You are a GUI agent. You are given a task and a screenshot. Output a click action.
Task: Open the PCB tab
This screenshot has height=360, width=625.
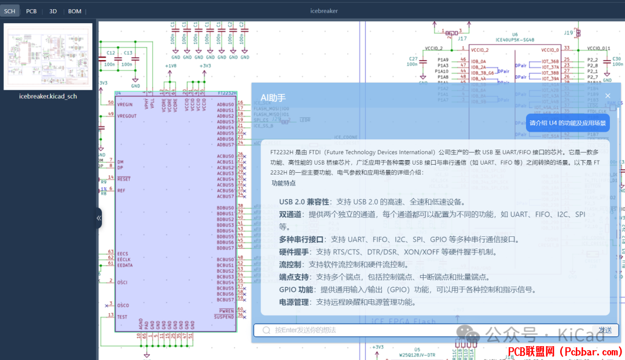coord(31,11)
